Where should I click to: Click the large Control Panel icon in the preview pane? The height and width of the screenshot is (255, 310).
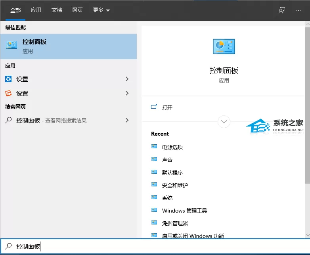pyautogui.click(x=224, y=46)
